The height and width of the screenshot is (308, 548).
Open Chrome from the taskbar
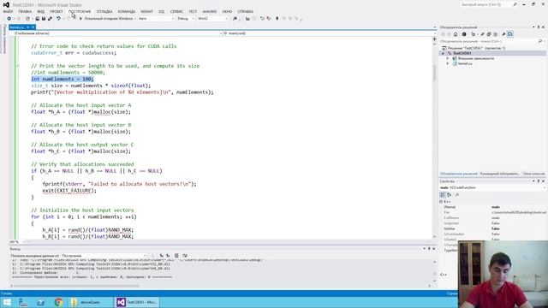click(x=58, y=302)
